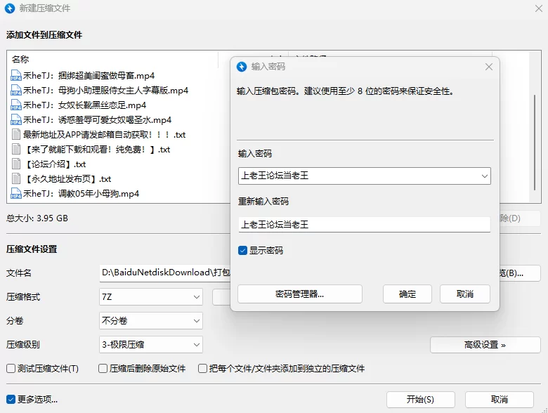Click the app logo beside 输入密码 dialog title

pos(242,67)
